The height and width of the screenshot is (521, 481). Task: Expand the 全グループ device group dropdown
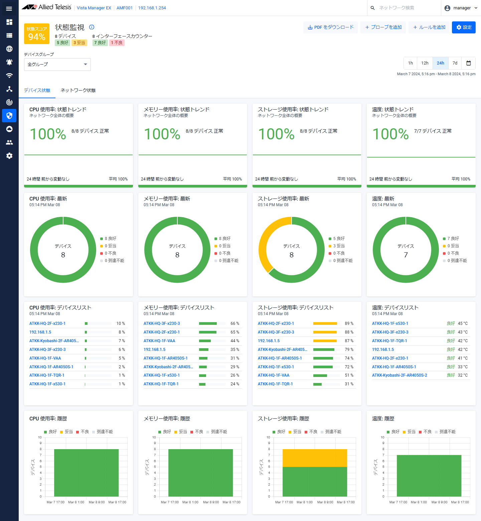[x=57, y=64]
